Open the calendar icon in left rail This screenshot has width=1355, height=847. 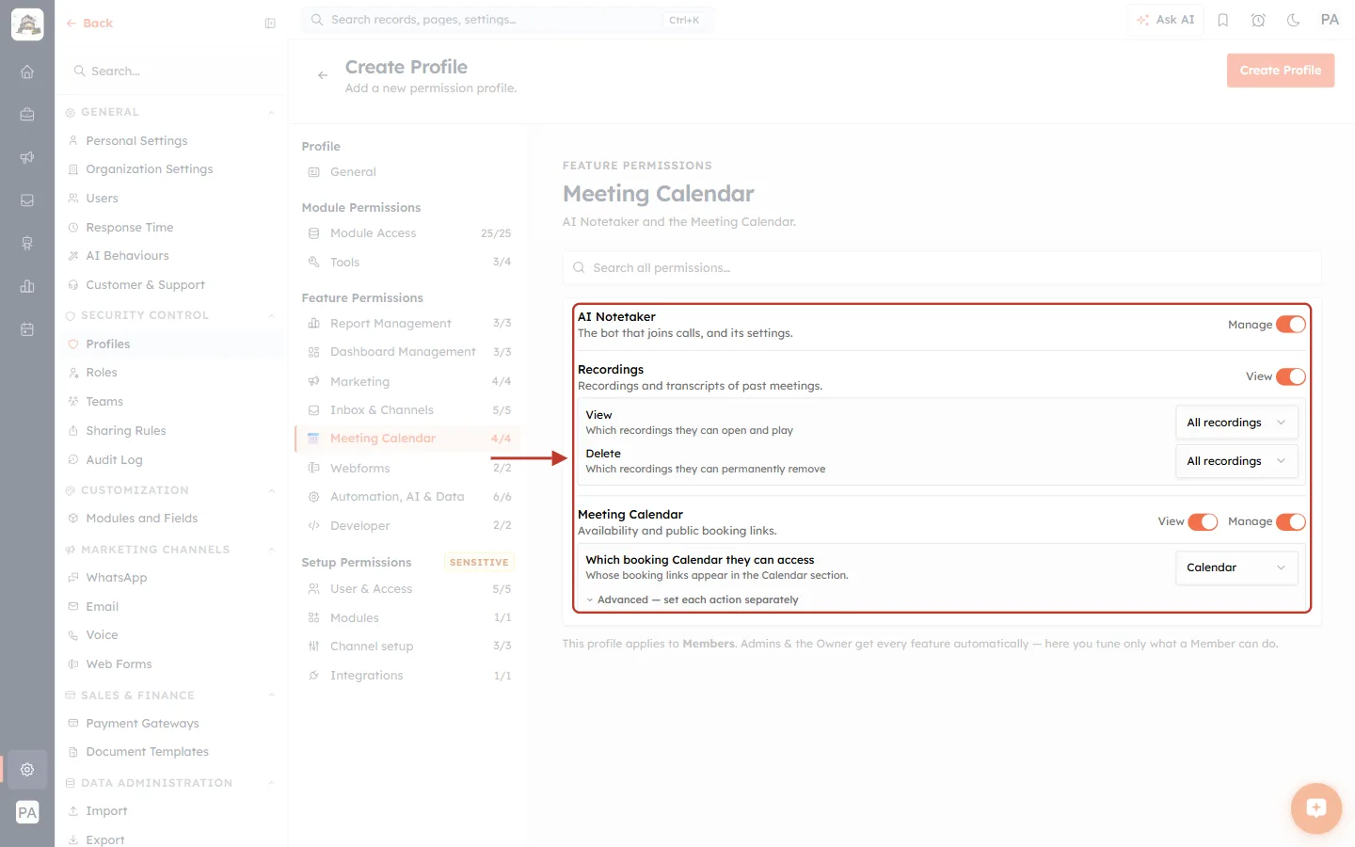(x=27, y=329)
